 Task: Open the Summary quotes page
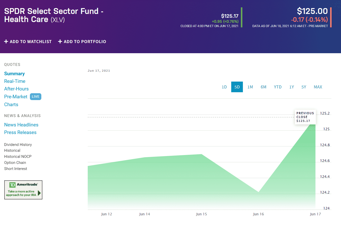tap(14, 73)
